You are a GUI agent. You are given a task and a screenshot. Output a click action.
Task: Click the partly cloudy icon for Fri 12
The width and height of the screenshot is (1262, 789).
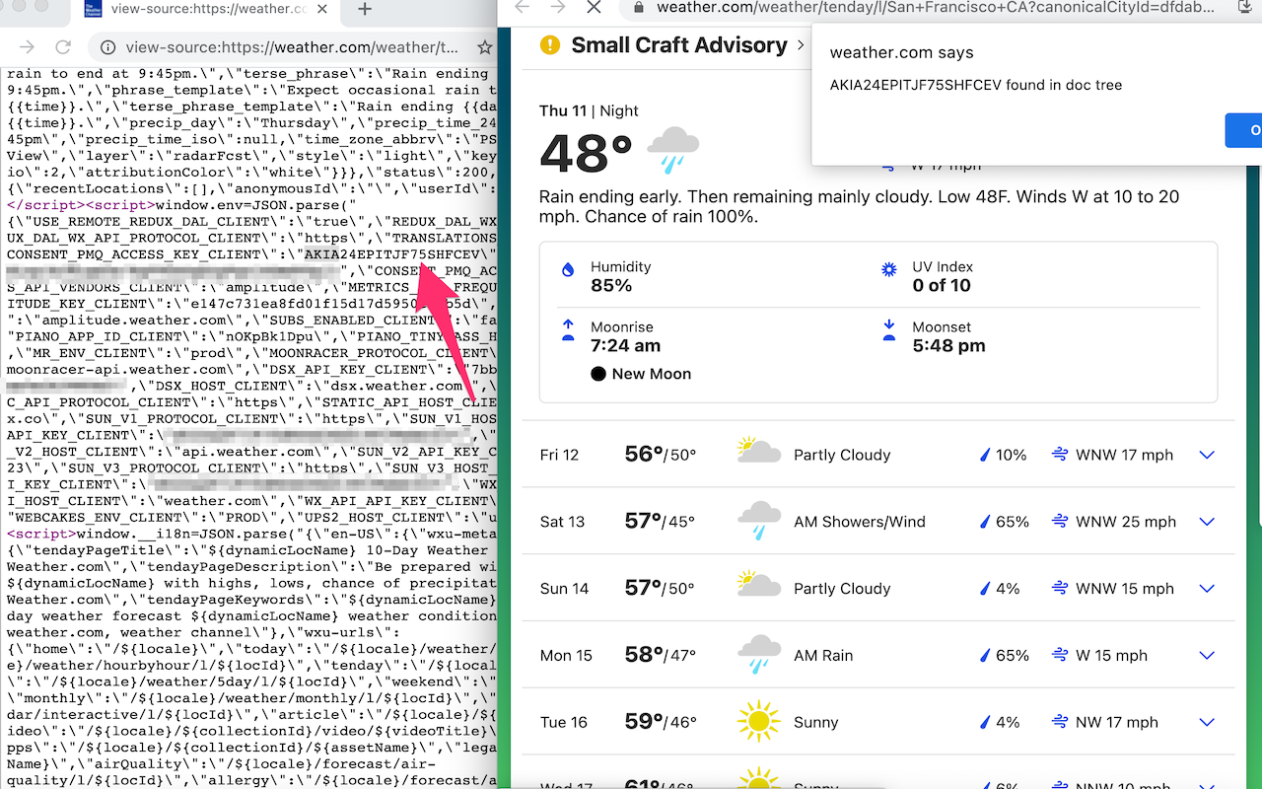point(758,453)
